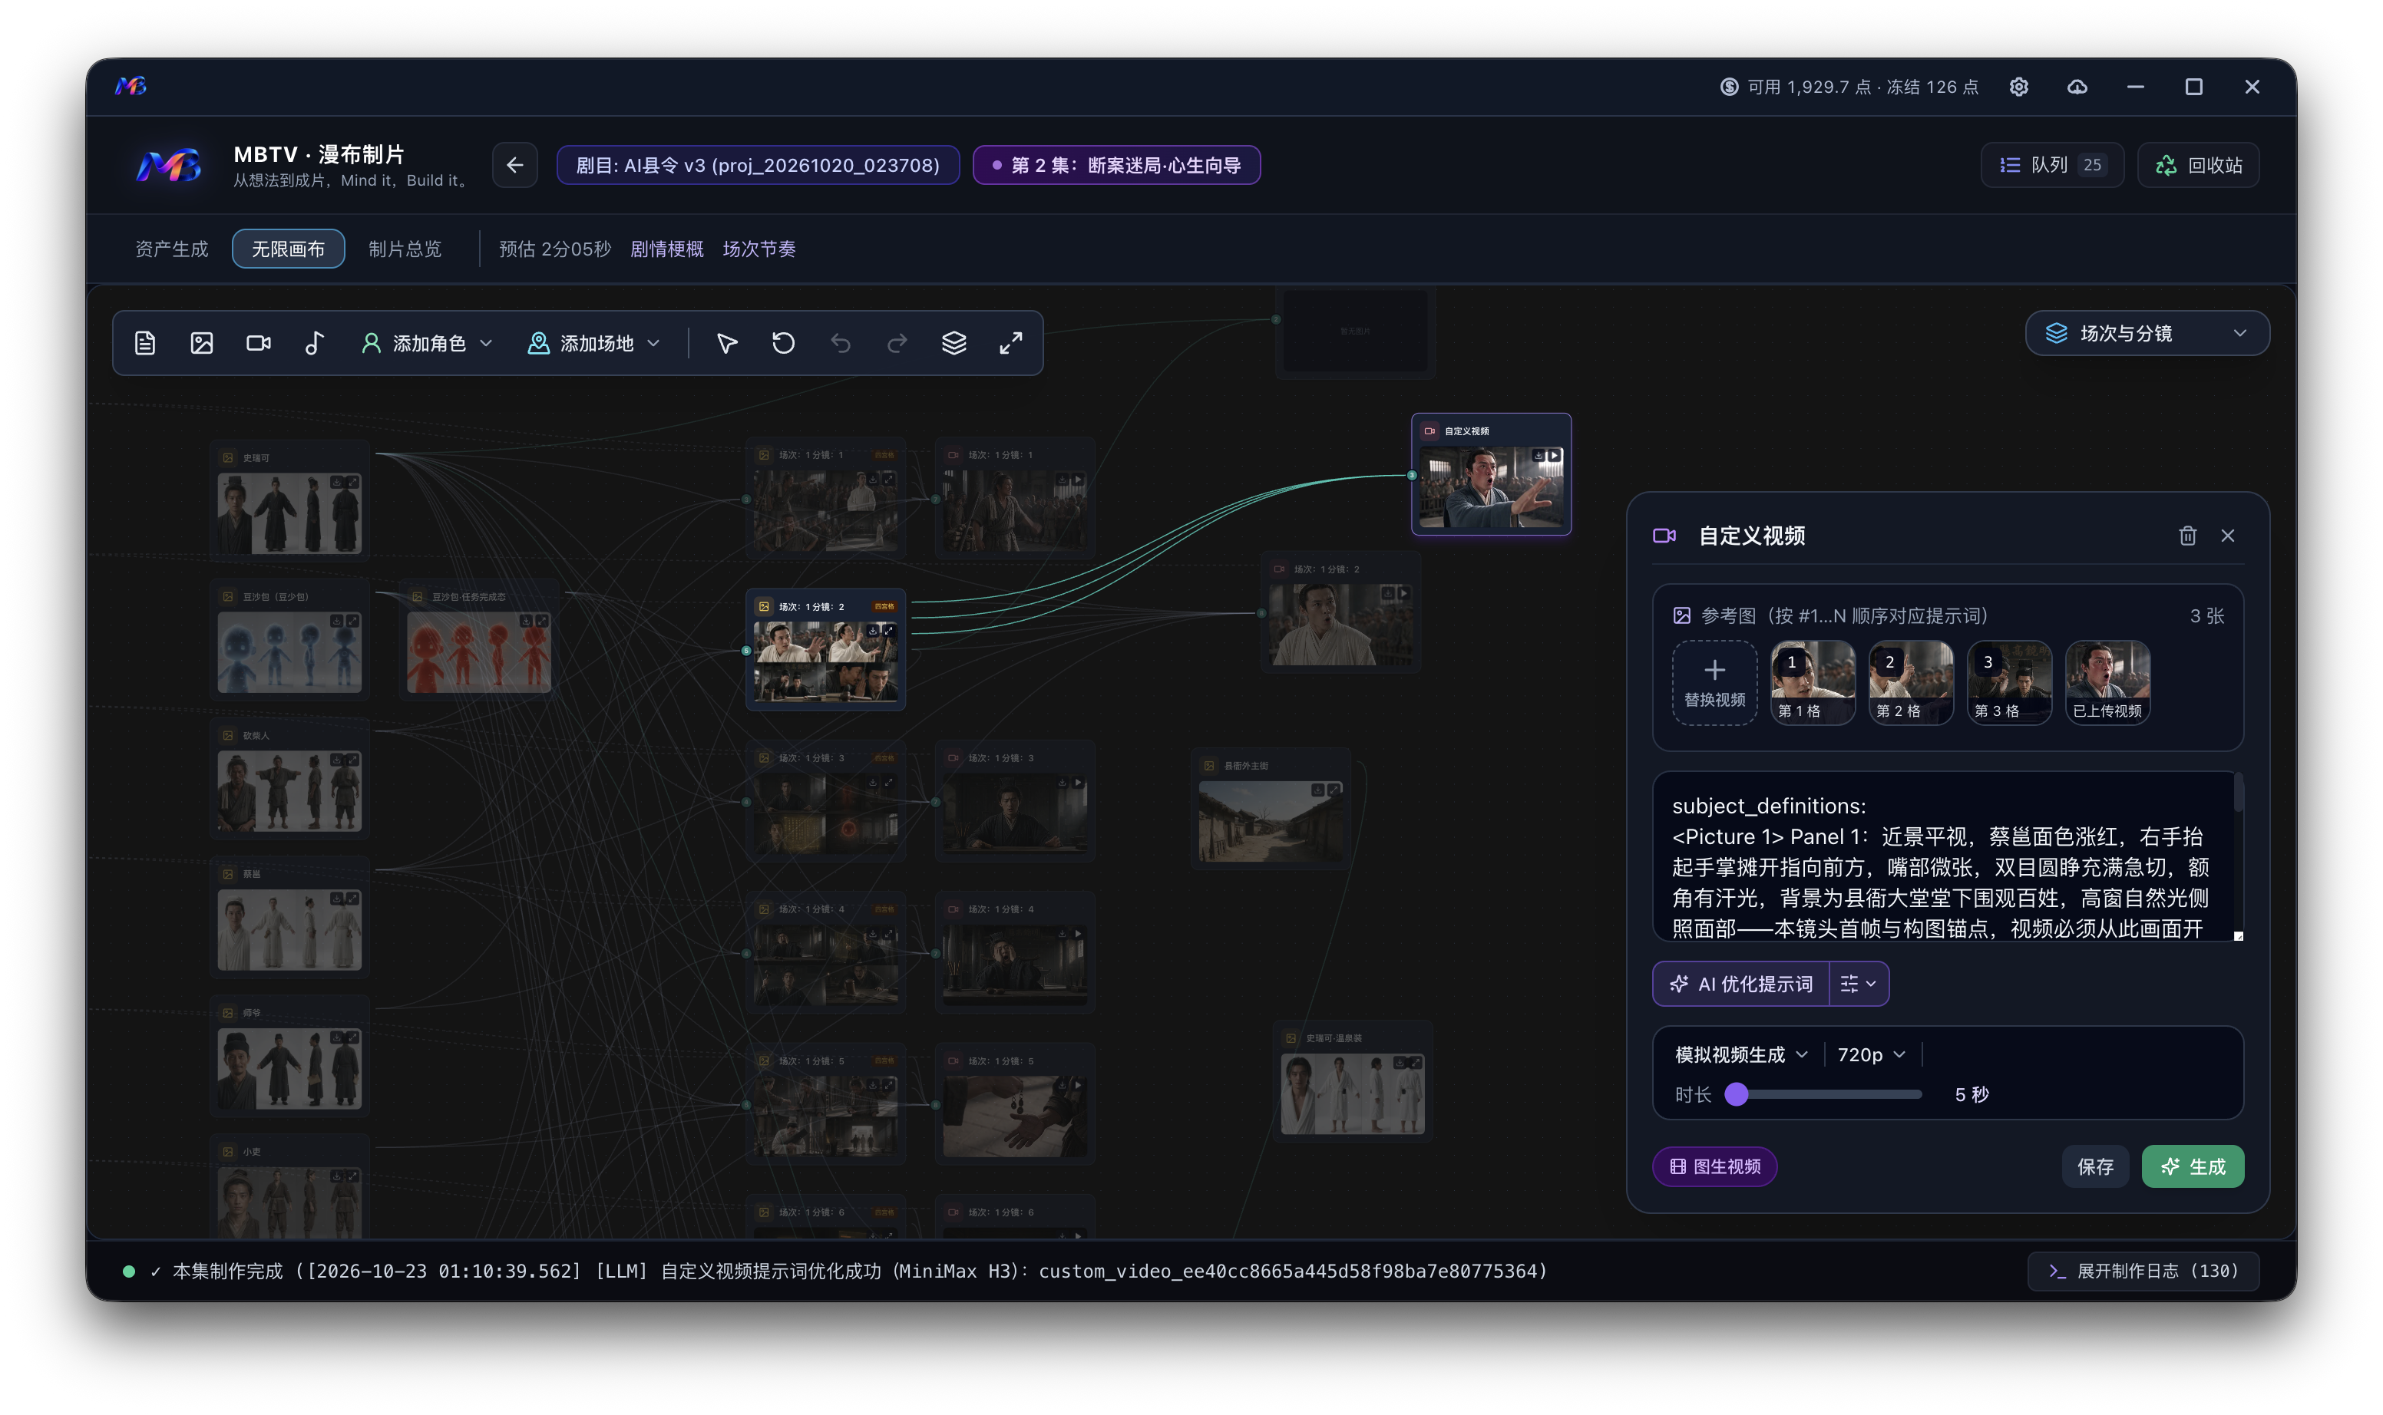Click the 替换视频 add box
The height and width of the screenshot is (1415, 2383).
[x=1714, y=683]
